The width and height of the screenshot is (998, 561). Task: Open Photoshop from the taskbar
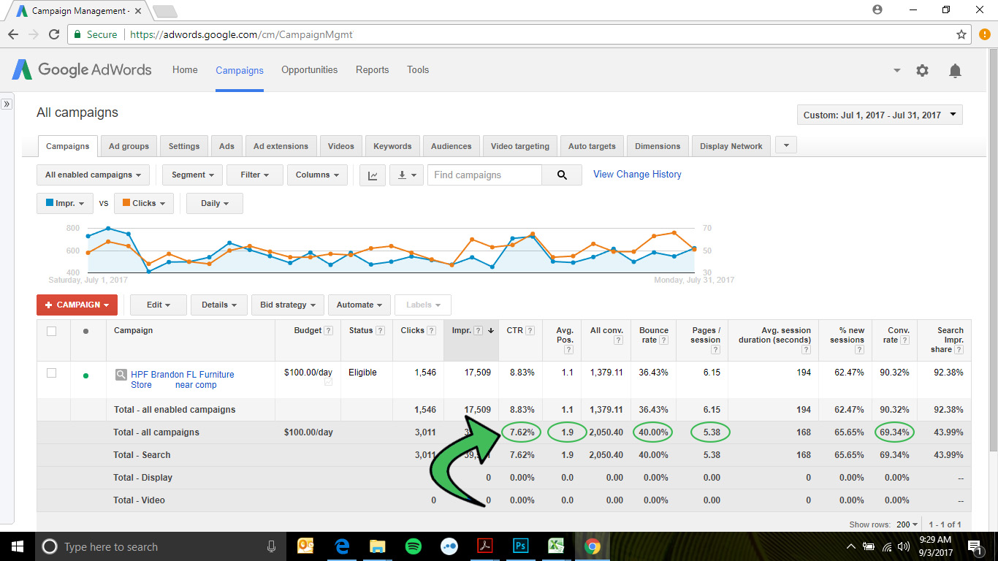520,546
